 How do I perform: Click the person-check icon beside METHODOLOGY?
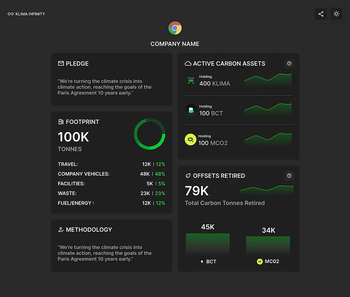coord(61,230)
